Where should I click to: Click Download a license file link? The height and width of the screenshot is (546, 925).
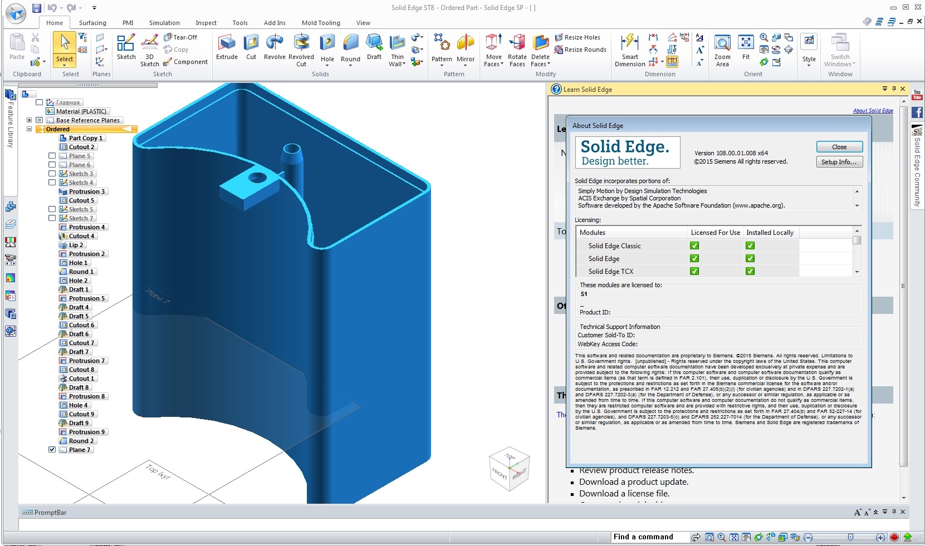(624, 494)
